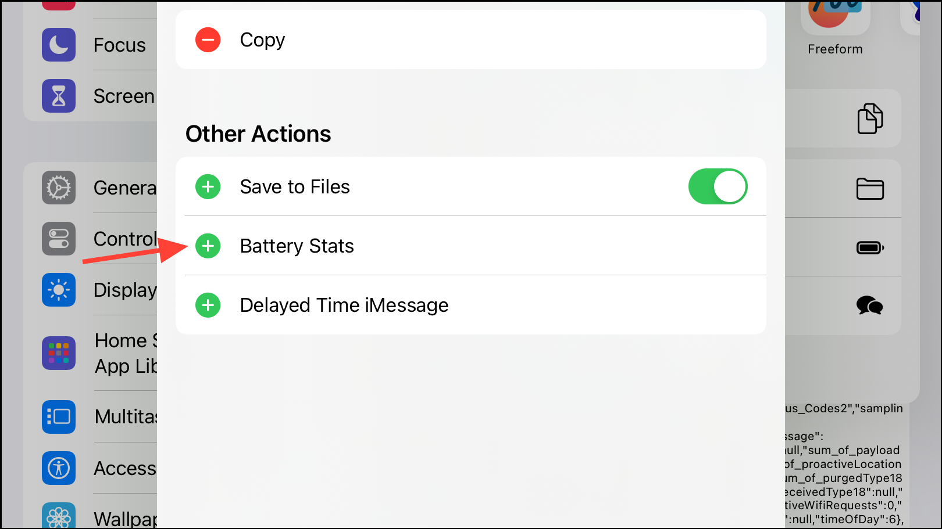Screen dimensions: 942x529
Task: Select the Screen Time hourglass icon
Action: tap(58, 95)
